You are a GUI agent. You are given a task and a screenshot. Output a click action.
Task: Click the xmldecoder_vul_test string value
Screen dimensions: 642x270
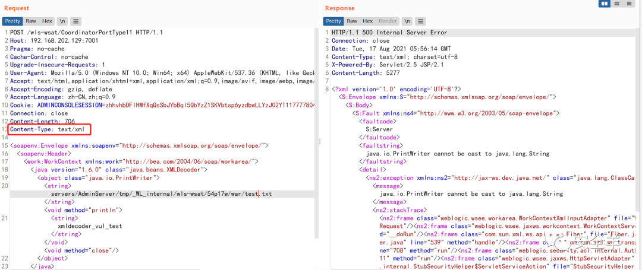pyautogui.click(x=90, y=226)
